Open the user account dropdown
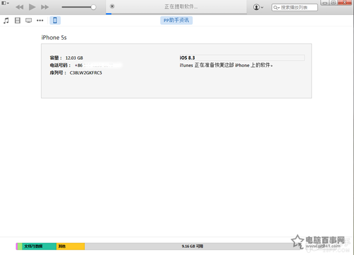 [x=258, y=7]
